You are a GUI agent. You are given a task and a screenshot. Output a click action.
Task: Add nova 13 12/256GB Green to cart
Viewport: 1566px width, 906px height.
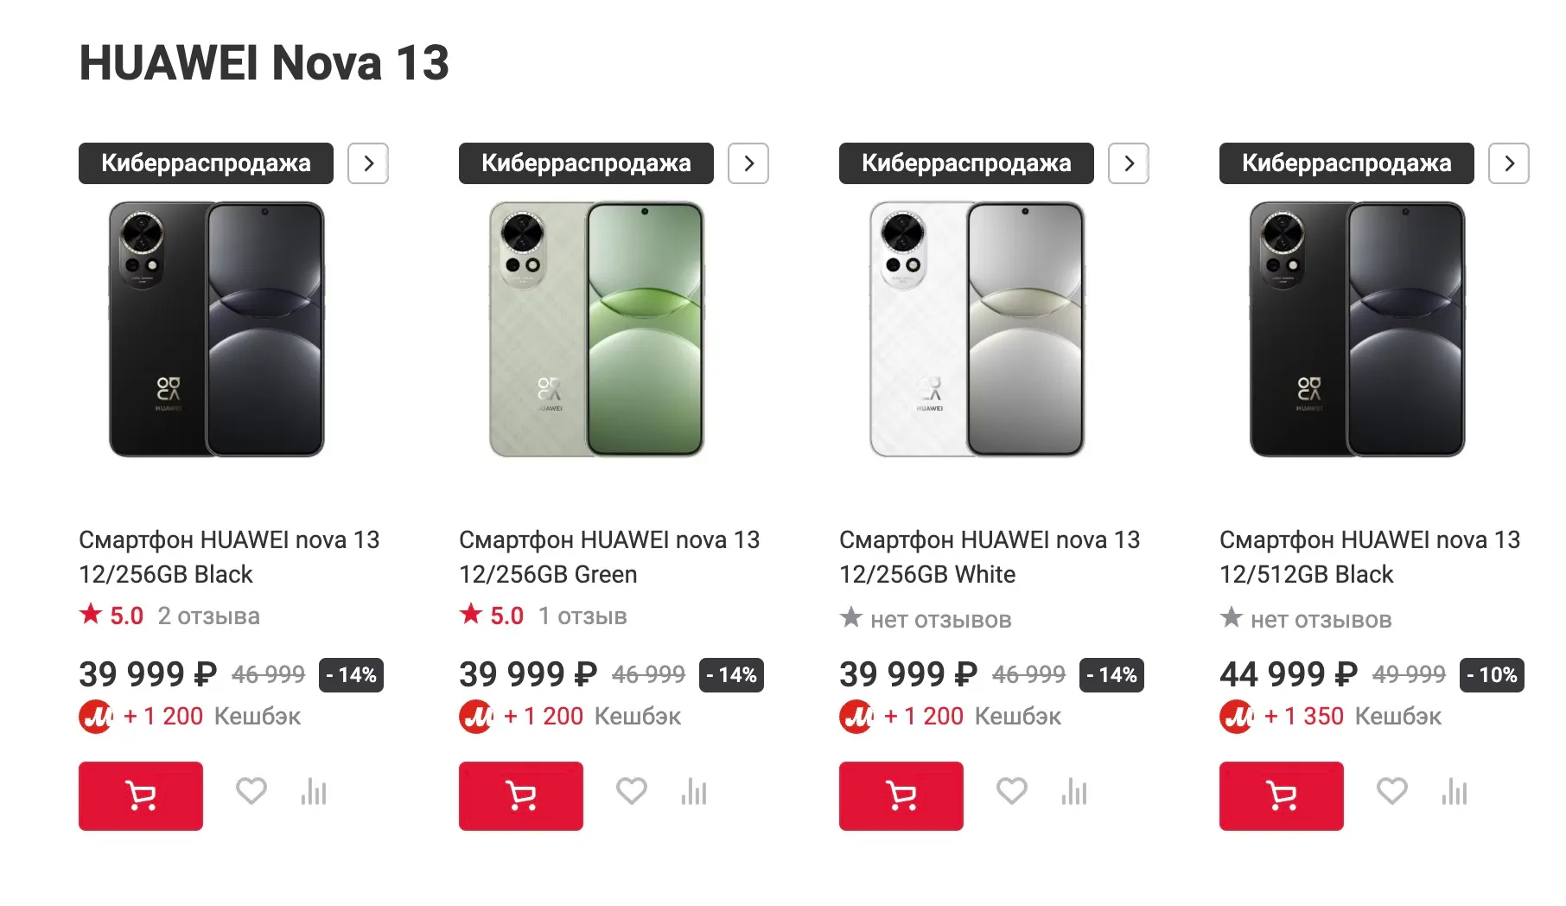pyautogui.click(x=520, y=795)
